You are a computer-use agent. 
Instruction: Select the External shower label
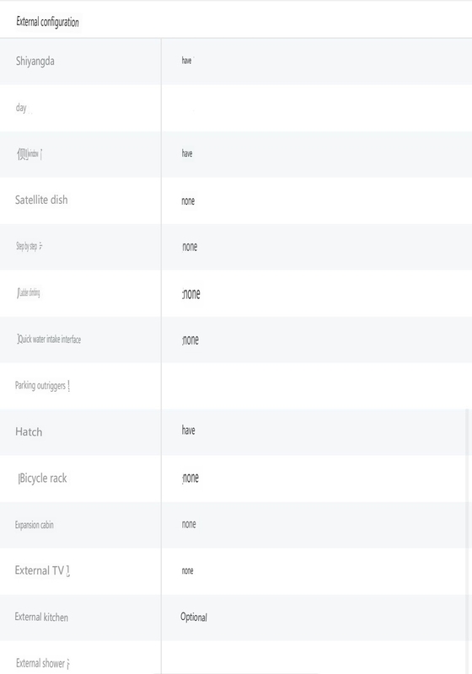click(42, 663)
